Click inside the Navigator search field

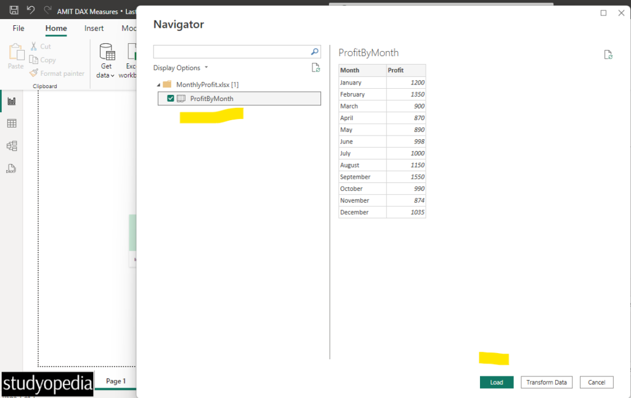click(x=232, y=52)
